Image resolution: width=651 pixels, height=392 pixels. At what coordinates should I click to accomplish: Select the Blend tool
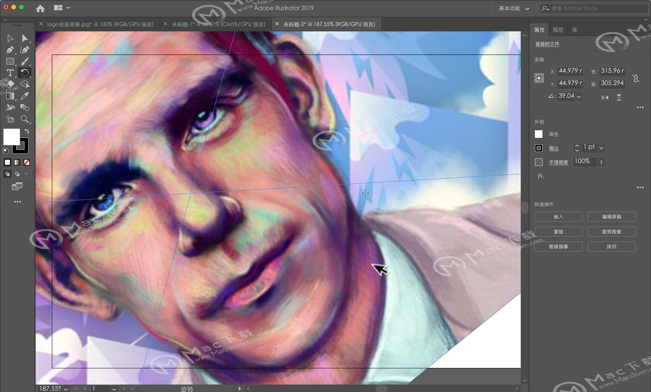[25, 107]
